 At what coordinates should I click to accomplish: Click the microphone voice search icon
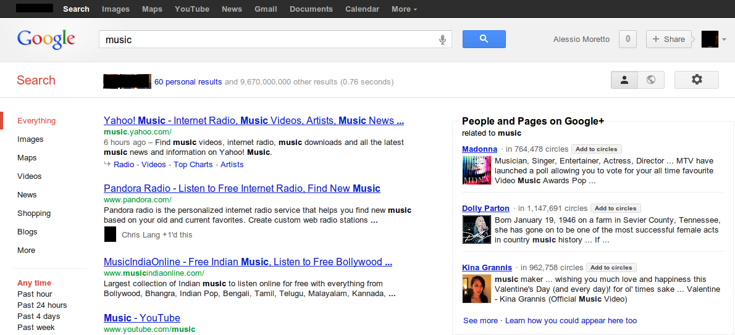(x=442, y=39)
